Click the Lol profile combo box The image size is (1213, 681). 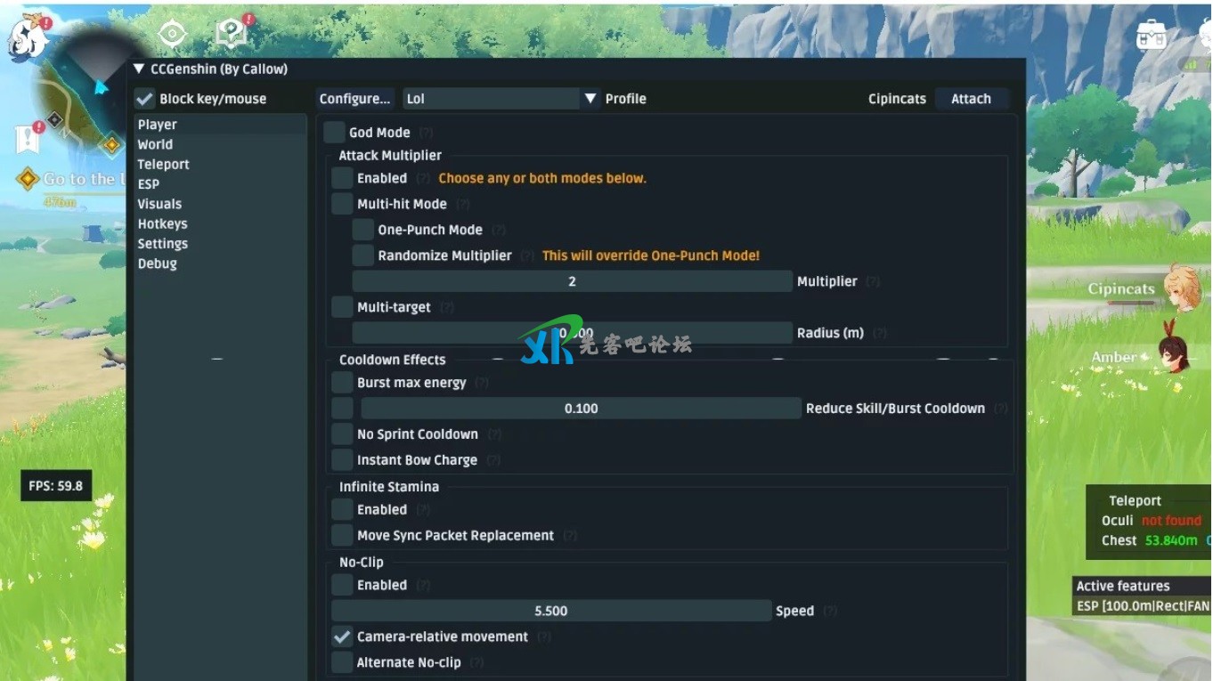pyautogui.click(x=491, y=99)
